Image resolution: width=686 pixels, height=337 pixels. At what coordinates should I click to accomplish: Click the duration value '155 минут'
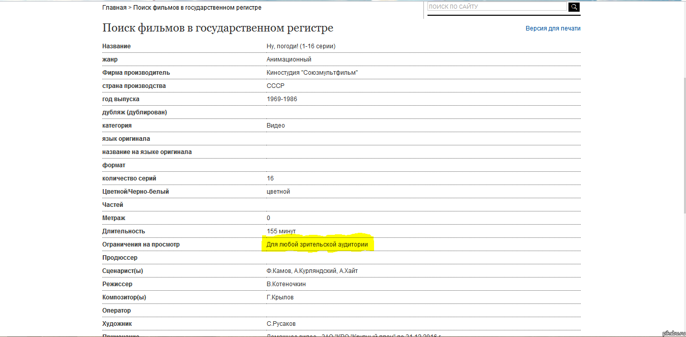281,231
